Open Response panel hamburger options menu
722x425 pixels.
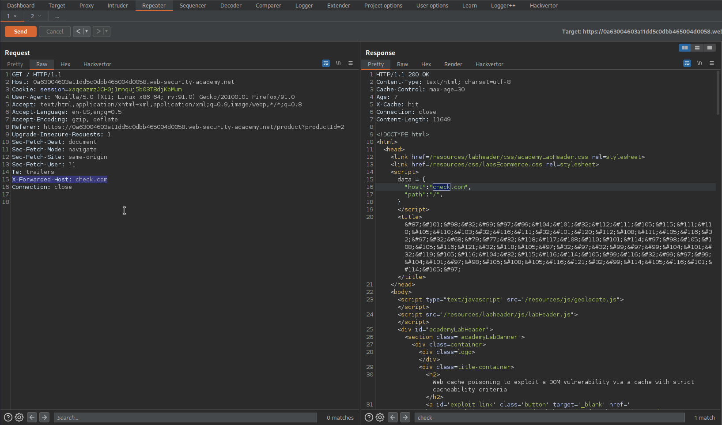712,64
